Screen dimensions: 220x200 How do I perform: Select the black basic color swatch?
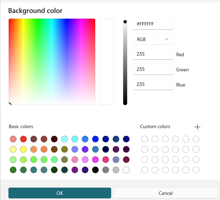(x=95, y=170)
